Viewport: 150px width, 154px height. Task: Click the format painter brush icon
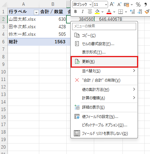147,12
